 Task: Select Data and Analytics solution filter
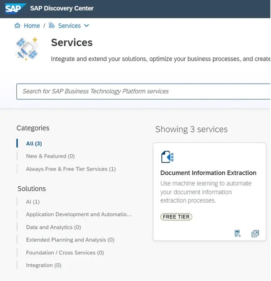(x=53, y=227)
